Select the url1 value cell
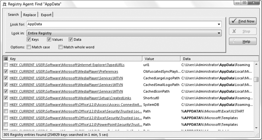This screenshot has height=140, width=262. pos(146,65)
